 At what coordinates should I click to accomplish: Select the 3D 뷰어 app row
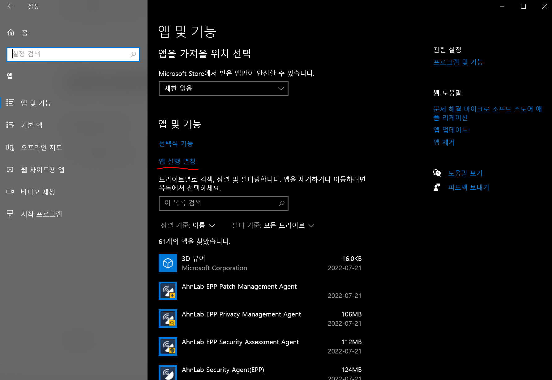point(260,263)
